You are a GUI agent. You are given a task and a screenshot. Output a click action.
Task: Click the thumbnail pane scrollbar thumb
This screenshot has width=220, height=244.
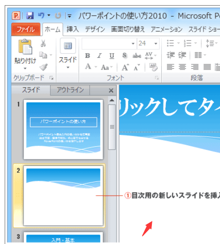(112, 127)
